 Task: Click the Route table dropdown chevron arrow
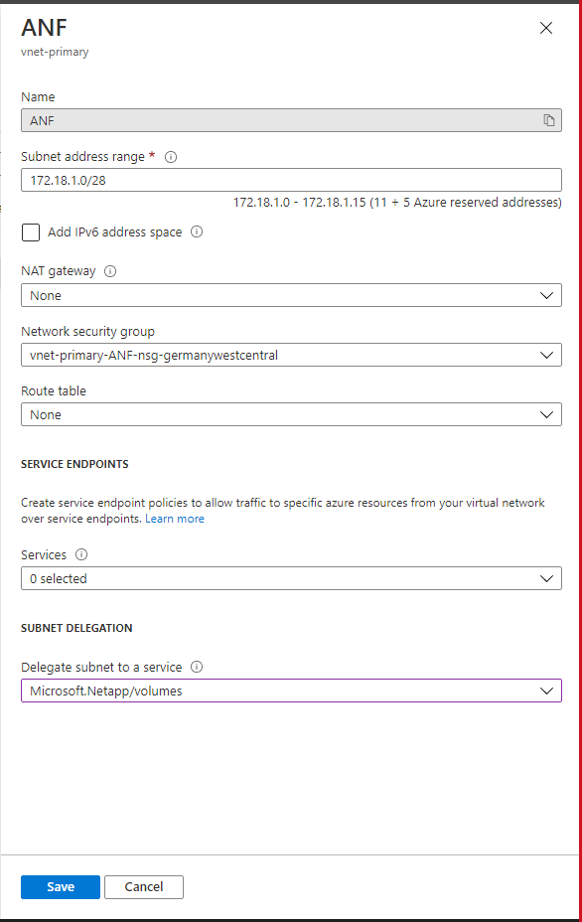coord(546,414)
